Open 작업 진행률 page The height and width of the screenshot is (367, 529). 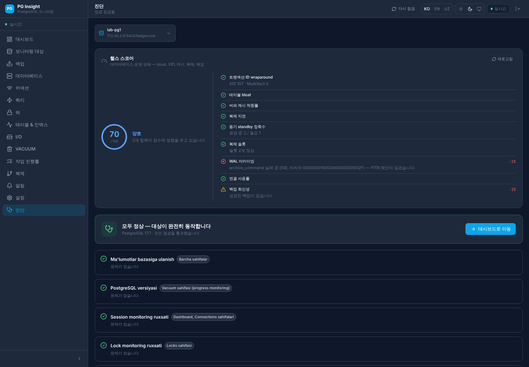[44, 161]
